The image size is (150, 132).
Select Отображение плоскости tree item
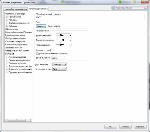(x=17, y=51)
